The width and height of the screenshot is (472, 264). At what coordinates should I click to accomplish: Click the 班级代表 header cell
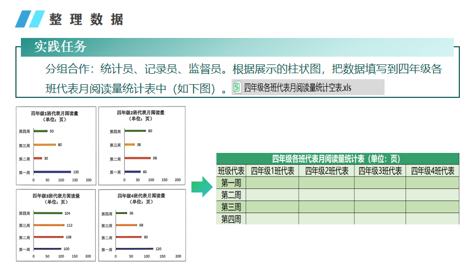pyautogui.click(x=231, y=171)
